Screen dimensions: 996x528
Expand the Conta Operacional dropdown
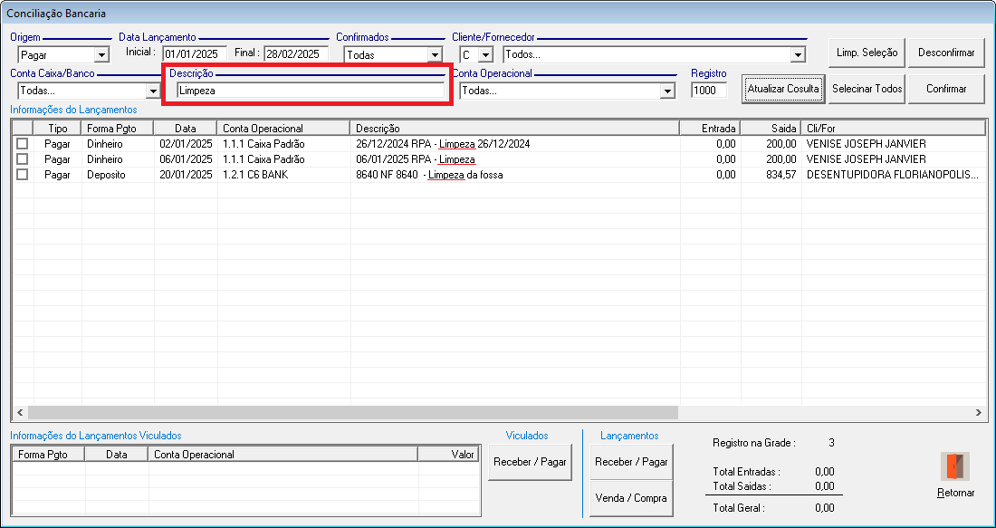click(668, 91)
